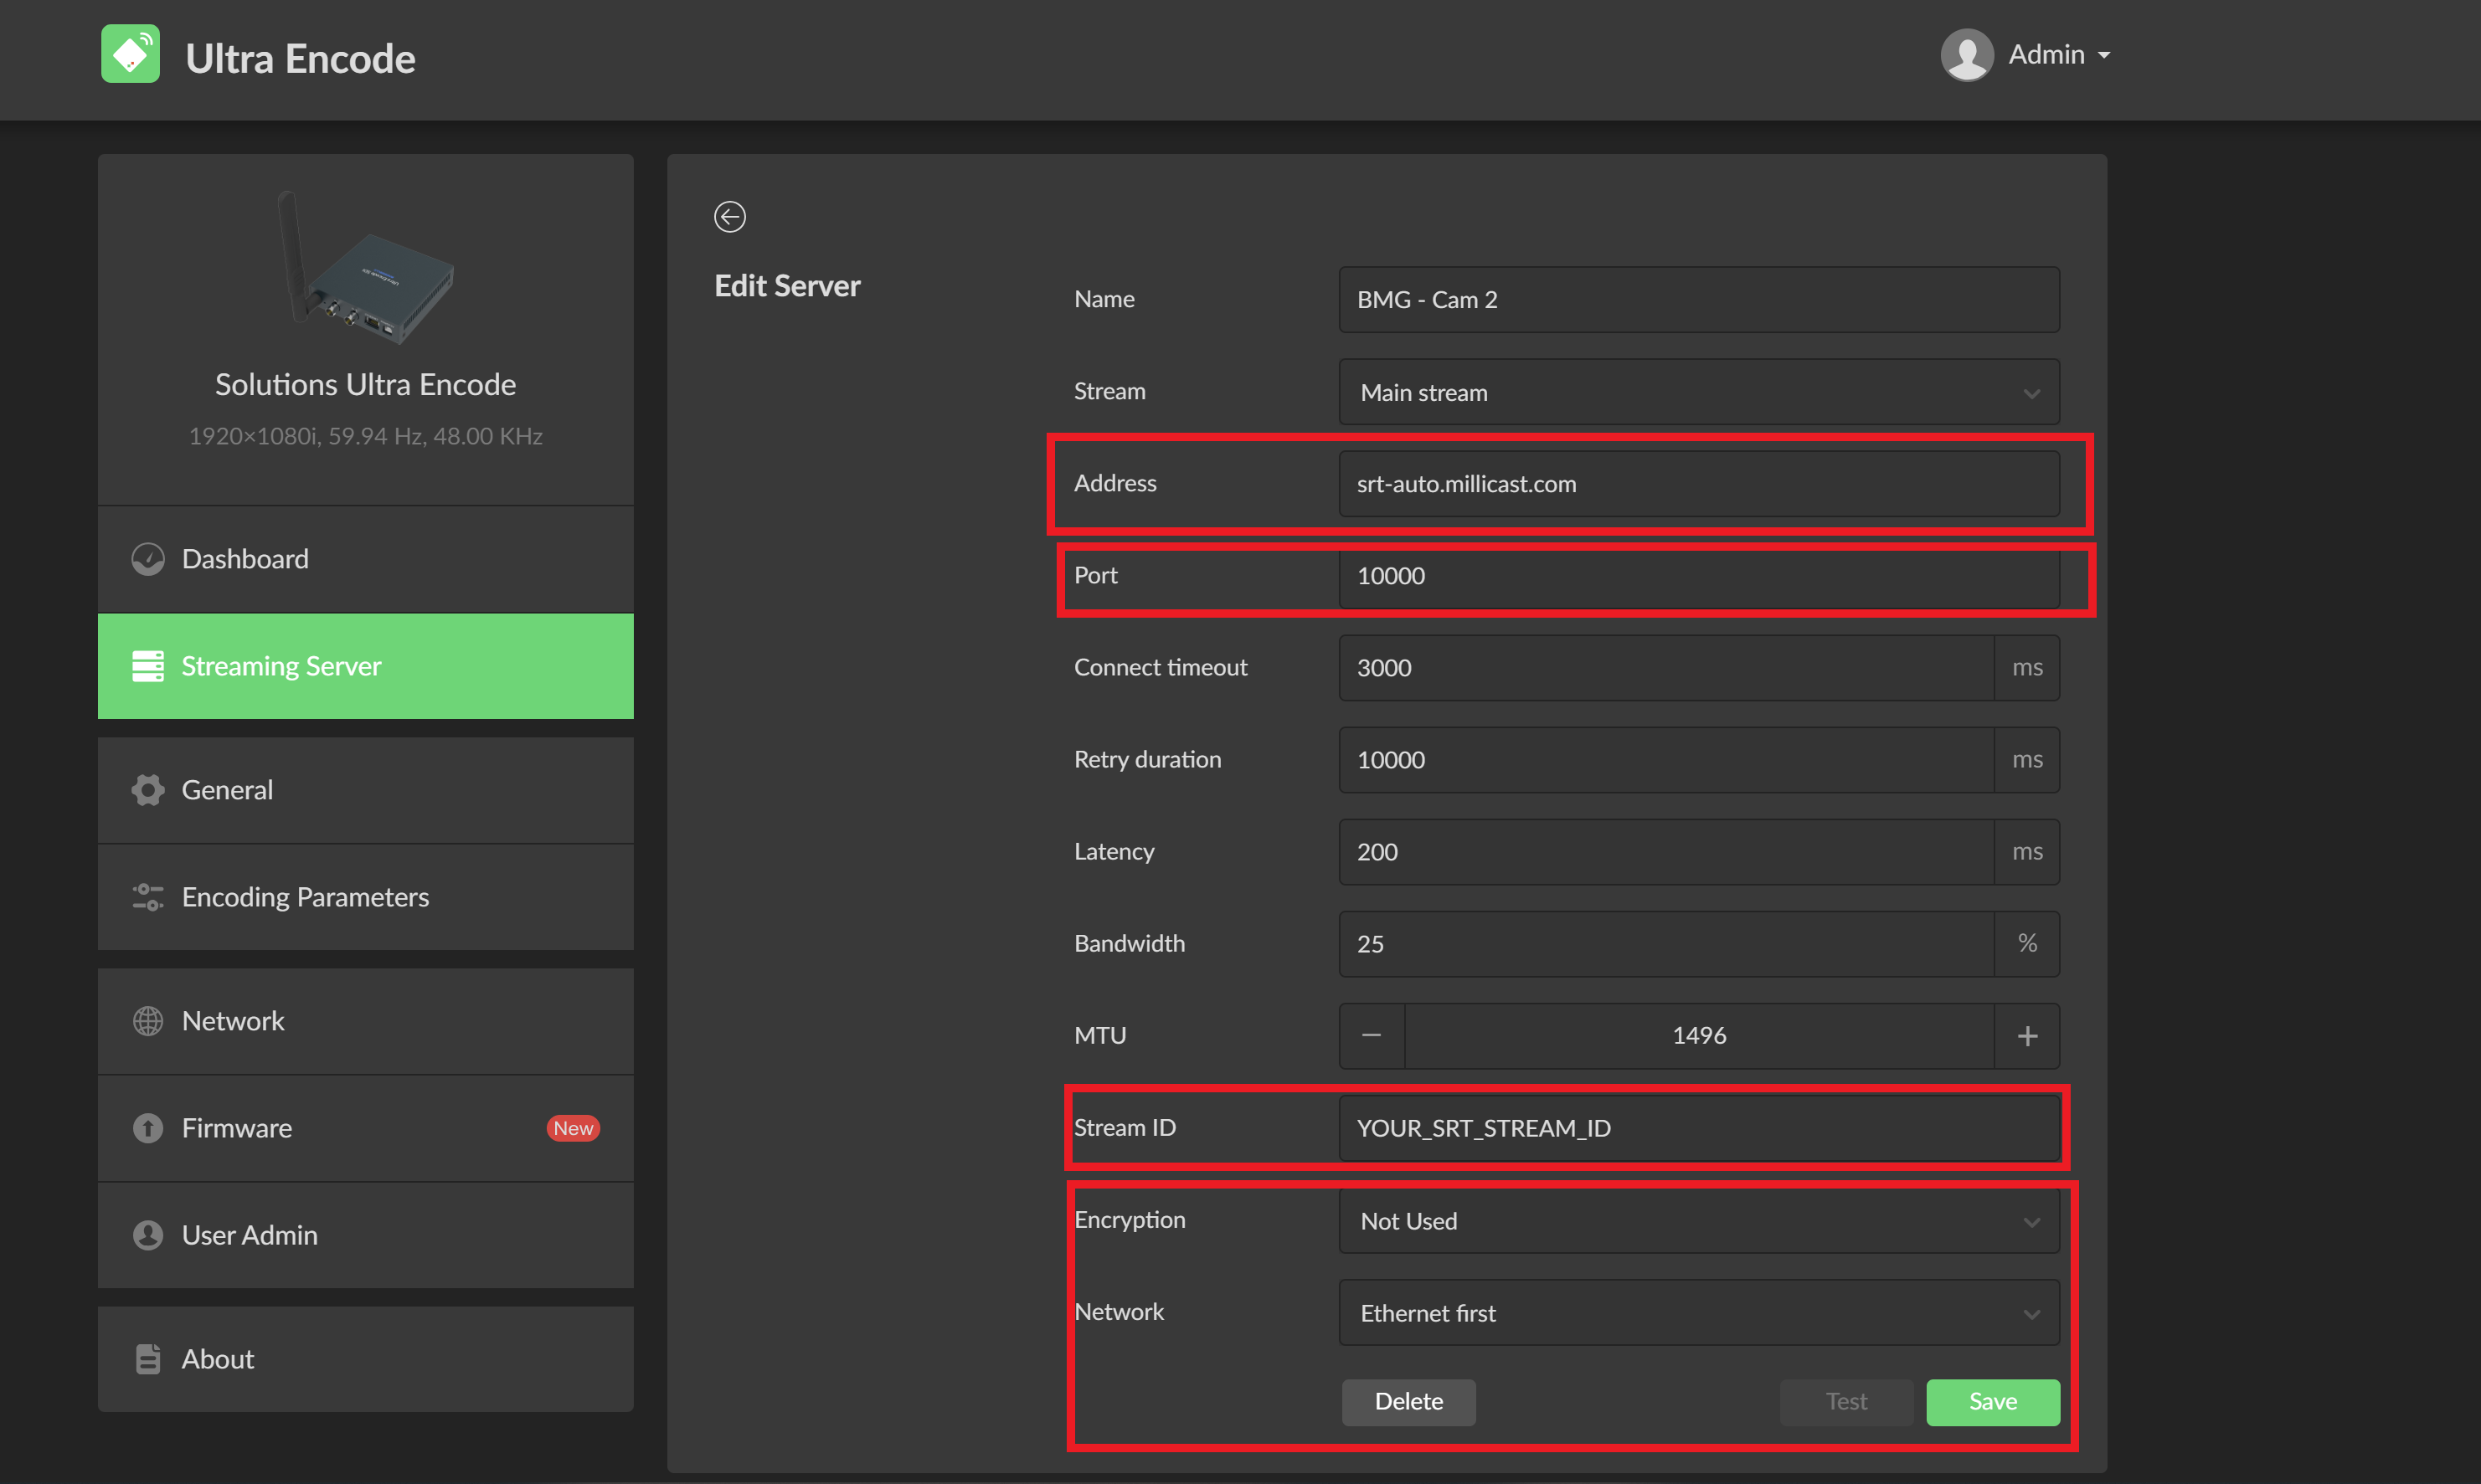
Task: Click the Firmware upload arrow icon
Action: pos(148,1128)
